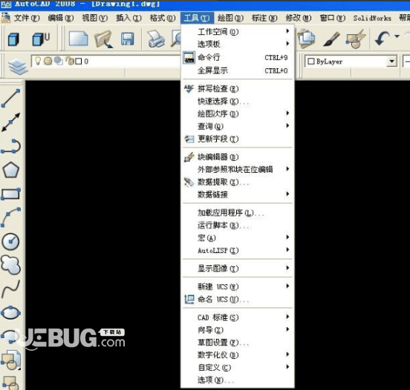Click the Print icon in toolbar

click(155, 39)
